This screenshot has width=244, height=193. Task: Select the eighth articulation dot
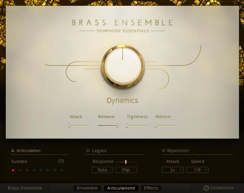click(x=62, y=170)
